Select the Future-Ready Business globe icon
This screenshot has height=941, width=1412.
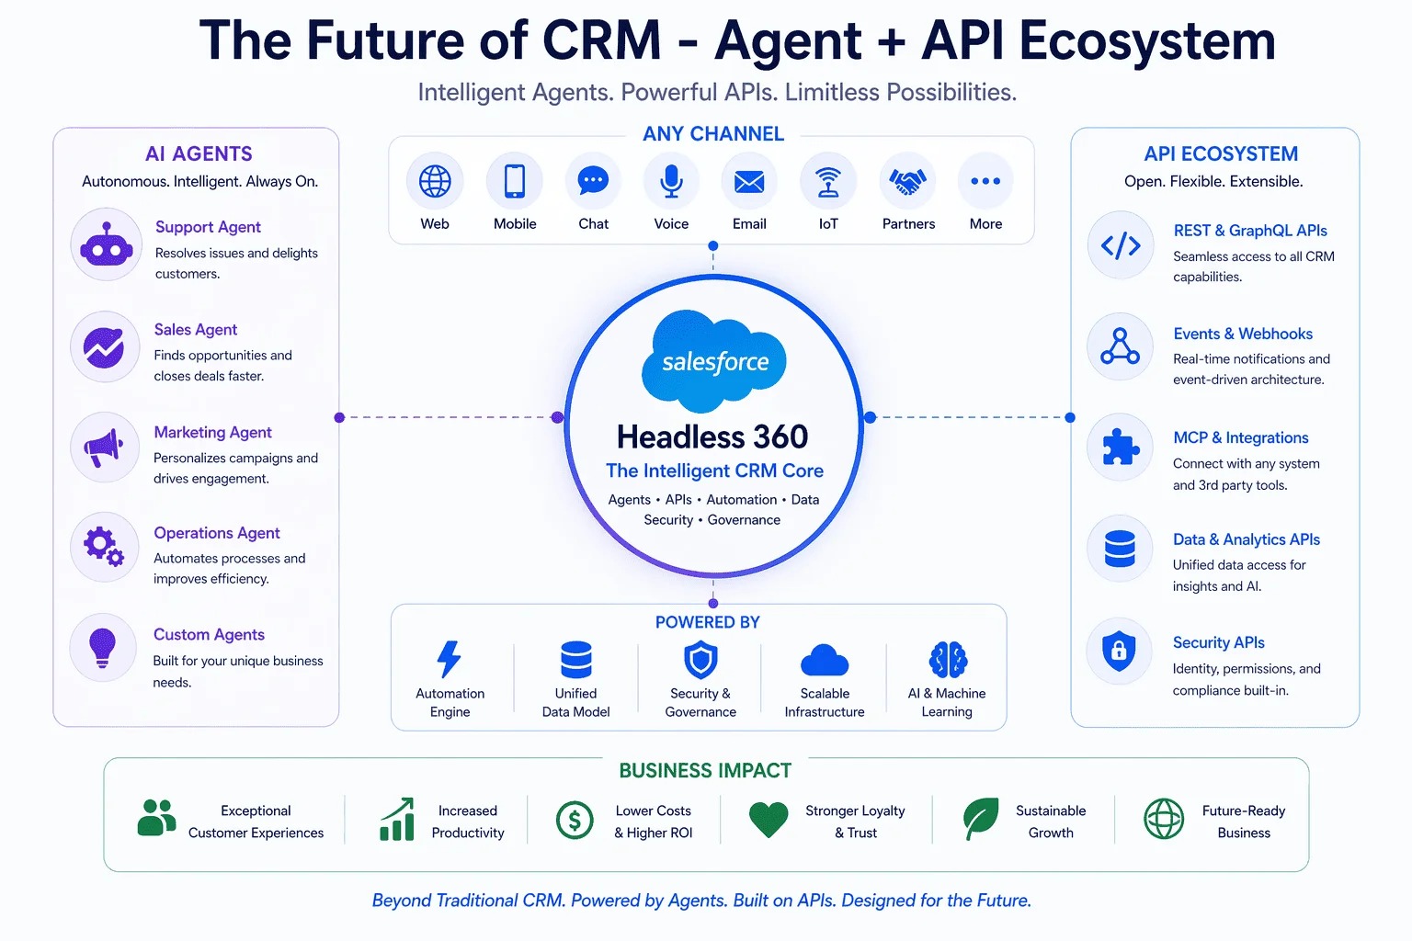pos(1164,819)
